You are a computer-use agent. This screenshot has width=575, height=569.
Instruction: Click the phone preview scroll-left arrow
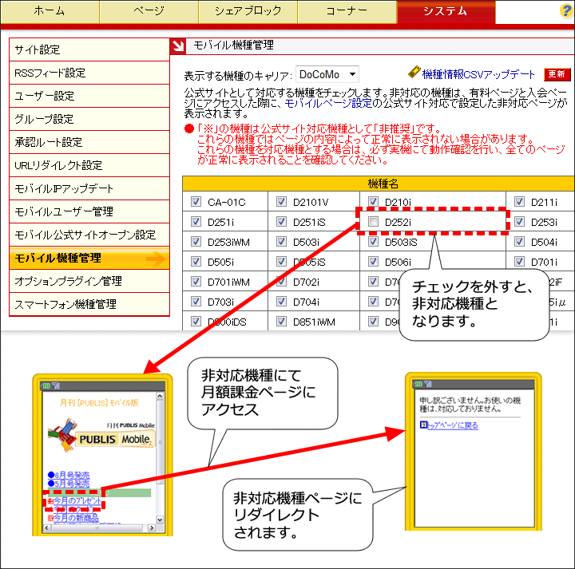click(x=46, y=528)
